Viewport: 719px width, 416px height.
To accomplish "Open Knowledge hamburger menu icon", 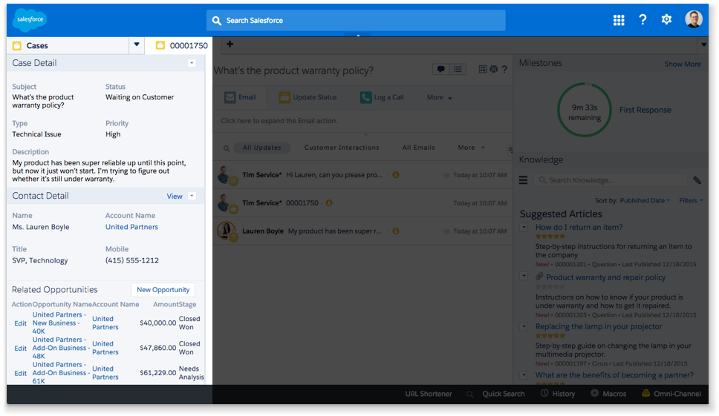I will point(523,180).
